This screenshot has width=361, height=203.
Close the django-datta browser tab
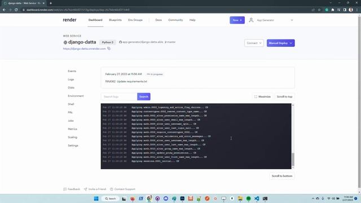[x=43, y=3]
